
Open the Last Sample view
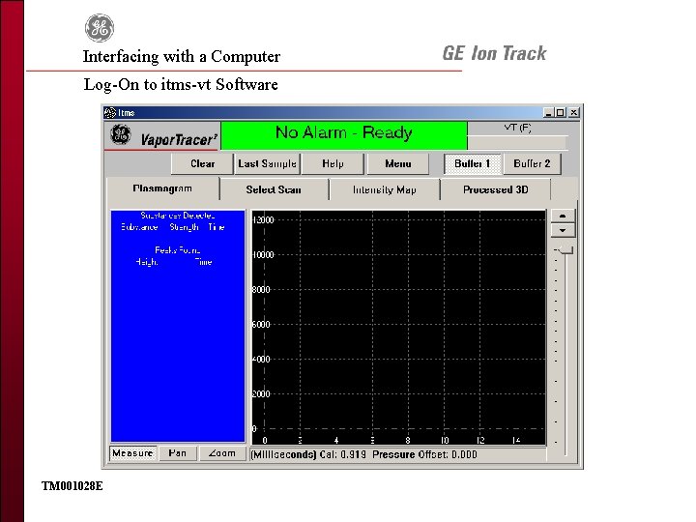(267, 163)
